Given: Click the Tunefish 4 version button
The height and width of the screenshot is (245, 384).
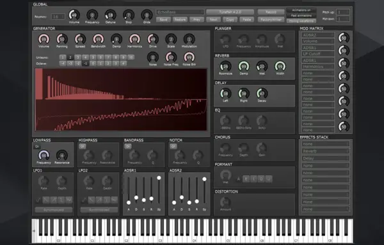Looking at the screenshot, I should [230, 12].
